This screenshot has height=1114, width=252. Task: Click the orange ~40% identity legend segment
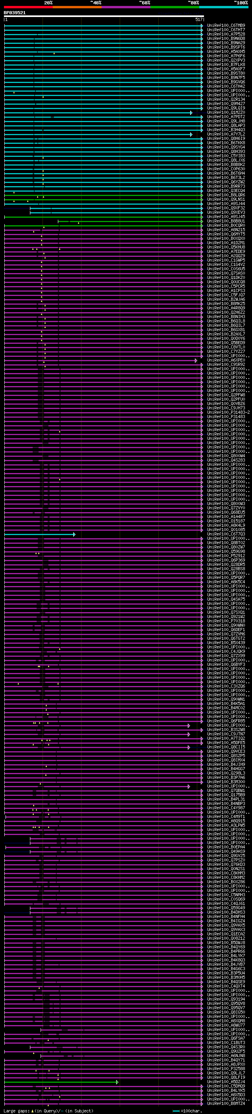click(77, 7)
